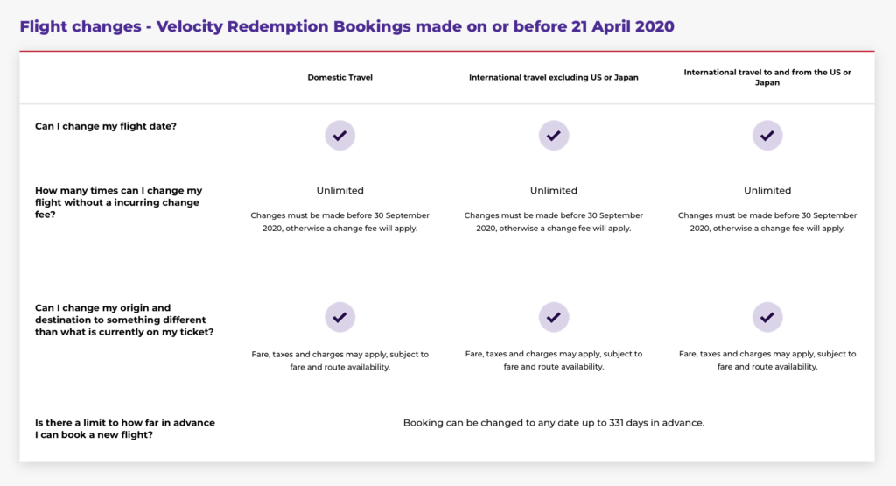Click the US or Japan fare, taxes and charges note
Viewport: 896px width, 486px height.
point(767,360)
